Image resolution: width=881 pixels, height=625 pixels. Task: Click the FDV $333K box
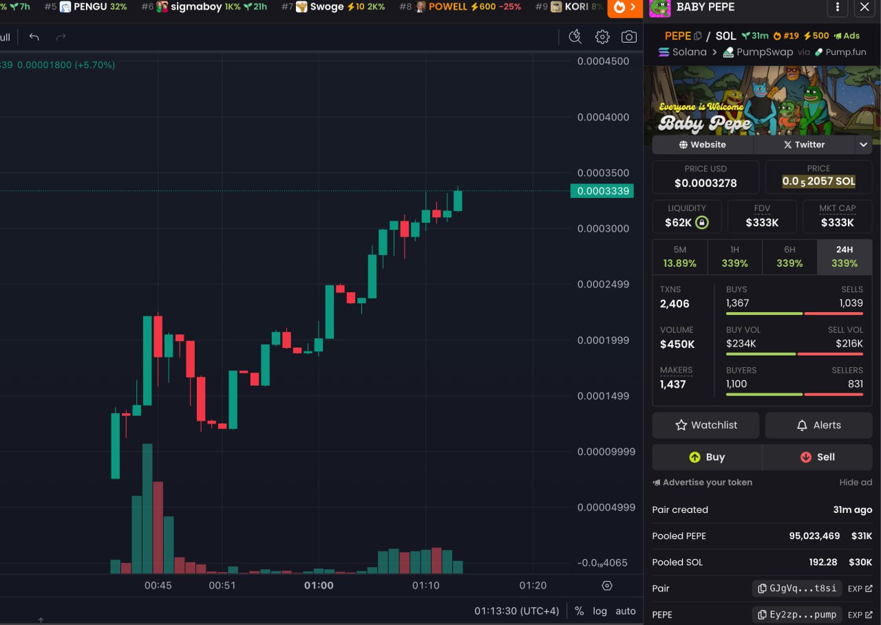(762, 216)
